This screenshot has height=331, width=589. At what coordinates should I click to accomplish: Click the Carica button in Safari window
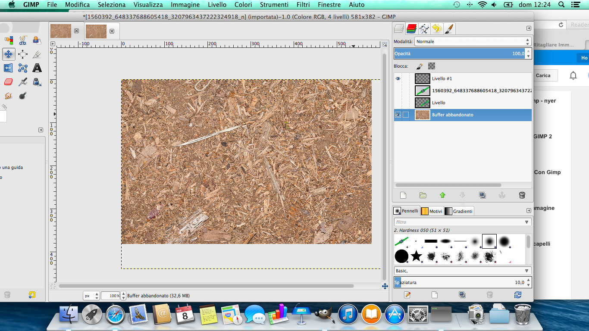pyautogui.click(x=543, y=75)
